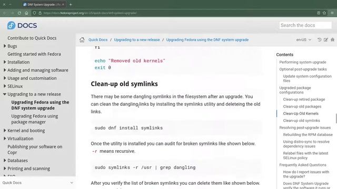This screenshot has height=189, width=337.
Task: View page history icon
Action: pyautogui.click(x=319, y=40)
